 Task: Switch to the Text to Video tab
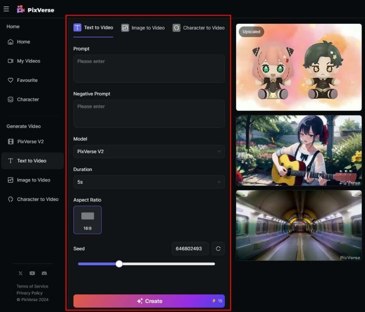pyautogui.click(x=93, y=27)
